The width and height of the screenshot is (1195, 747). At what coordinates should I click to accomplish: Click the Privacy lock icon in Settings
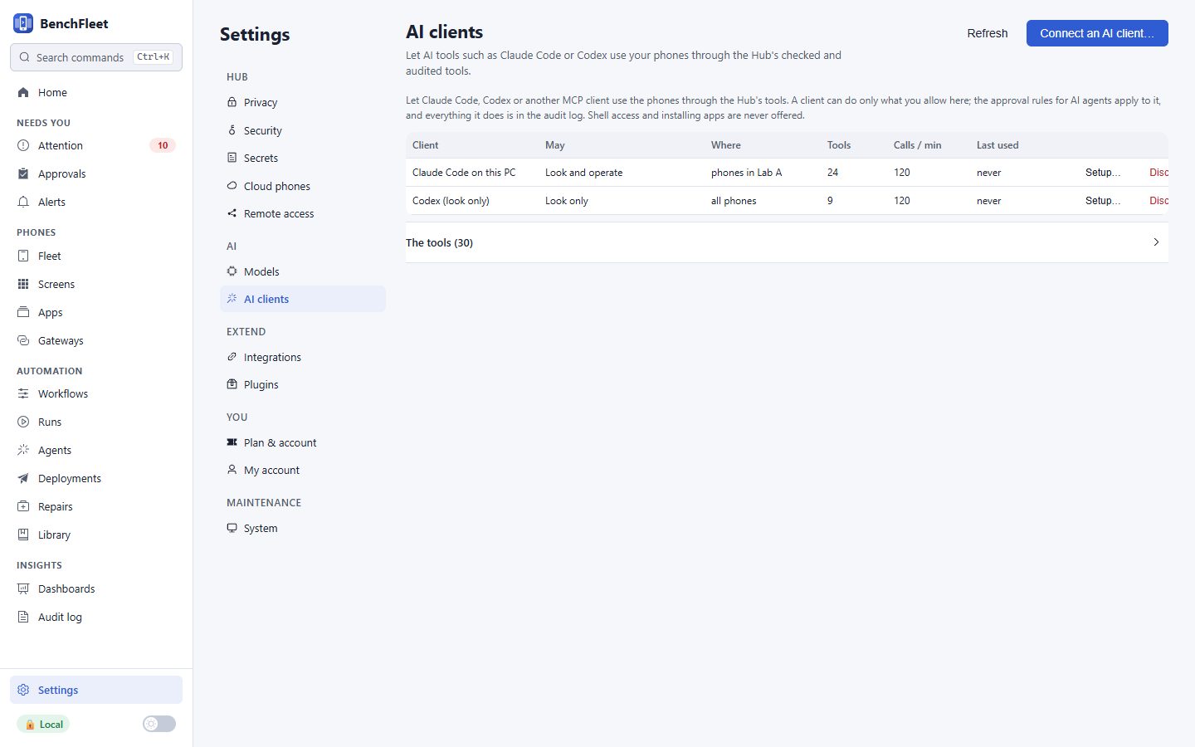point(232,102)
